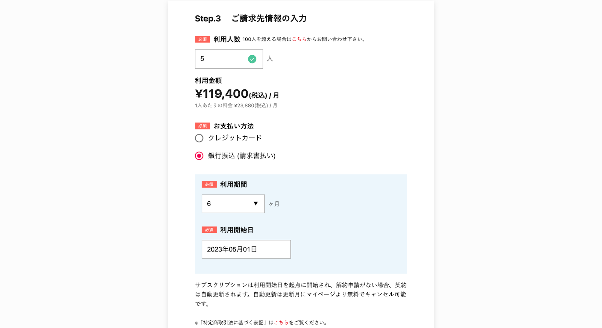Click the 必須 label beside 利用期間

pos(209,184)
